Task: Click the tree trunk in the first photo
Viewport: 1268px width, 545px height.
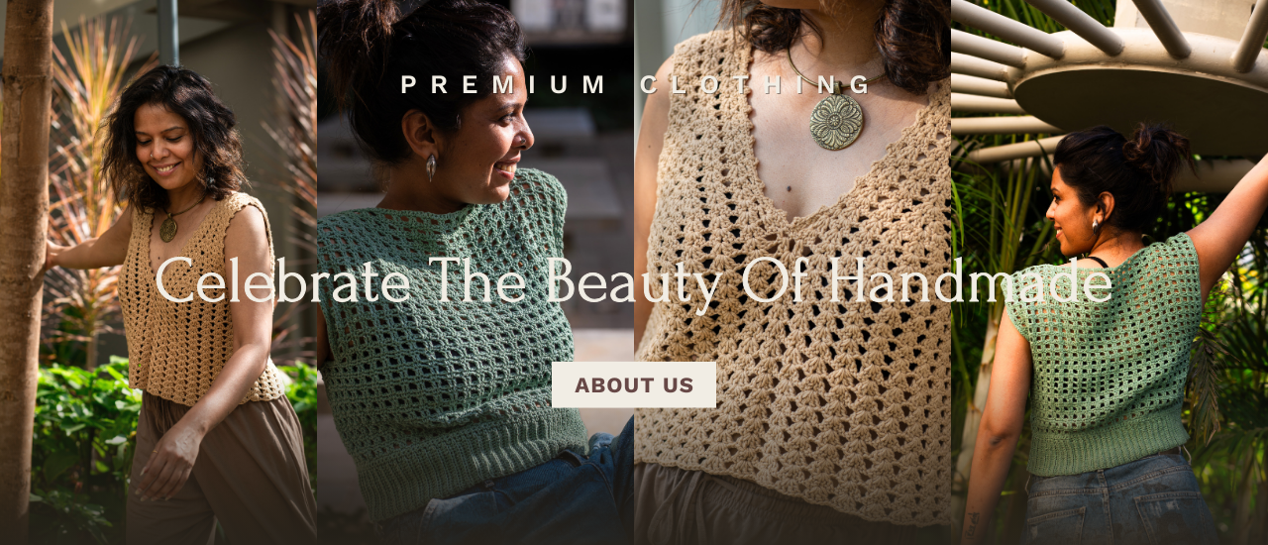Action: tap(26, 272)
